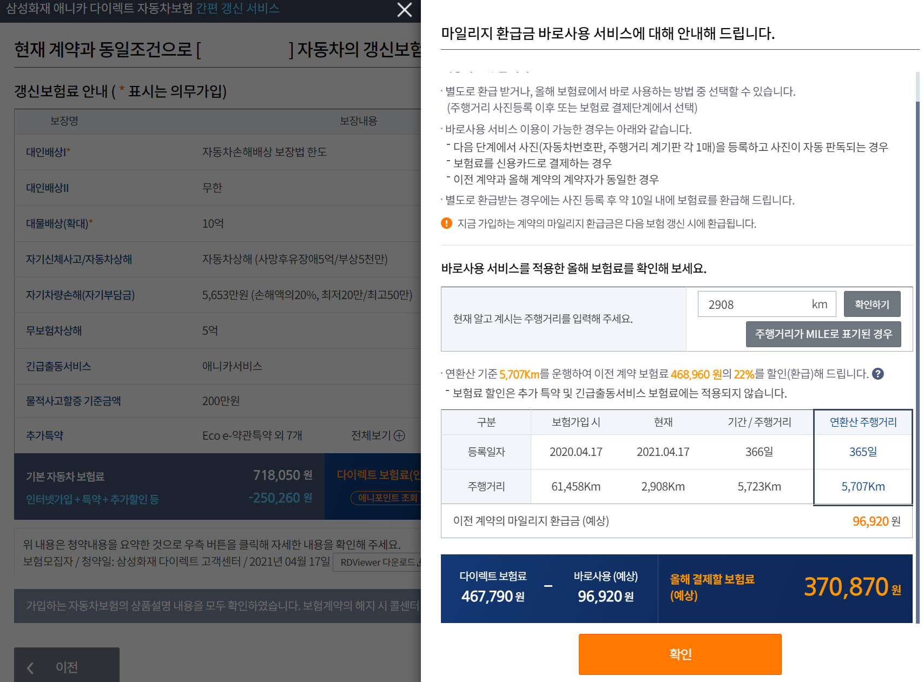This screenshot has height=682, width=924.
Task: Click the 등록일자 row header
Action: click(486, 452)
